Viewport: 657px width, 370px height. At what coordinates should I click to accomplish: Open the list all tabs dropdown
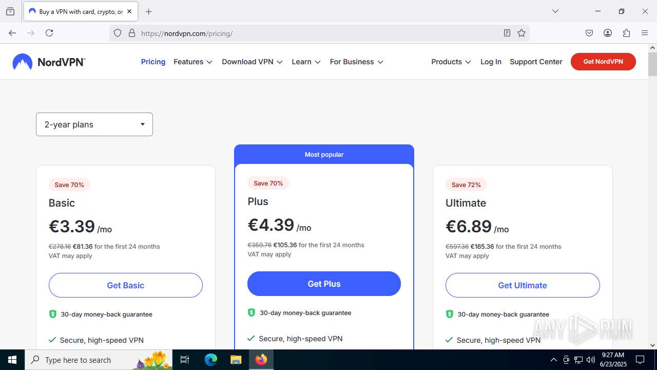(555, 11)
